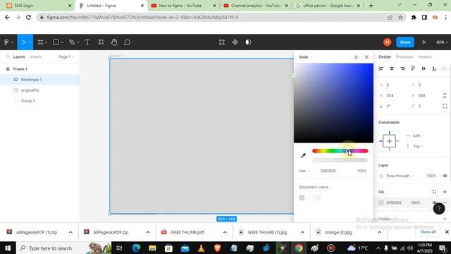Select the Add comment tool
Viewport: 451px width, 254px height.
coord(127,42)
